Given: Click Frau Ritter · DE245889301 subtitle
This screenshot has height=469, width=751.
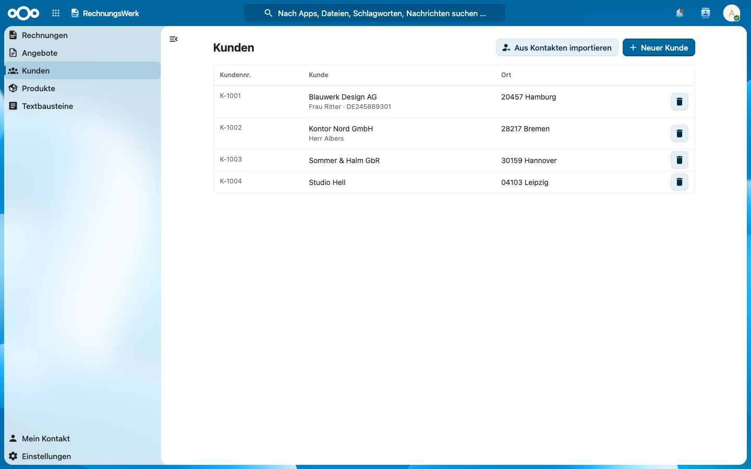Looking at the screenshot, I should [350, 107].
